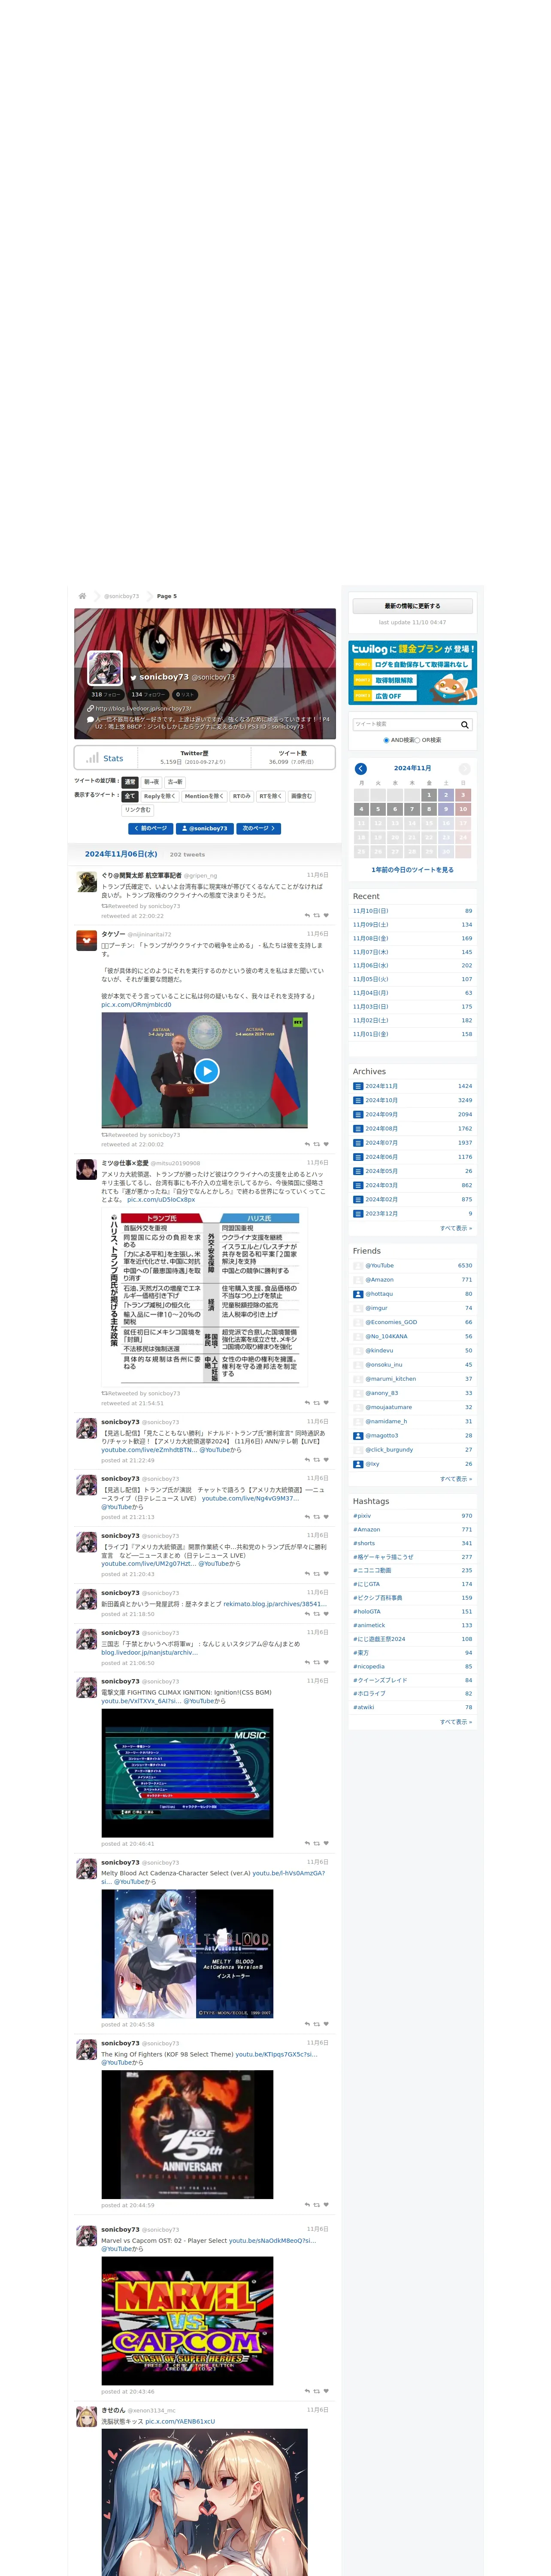Open the 前のページ pagination button
The image size is (551, 2576).
(x=151, y=828)
